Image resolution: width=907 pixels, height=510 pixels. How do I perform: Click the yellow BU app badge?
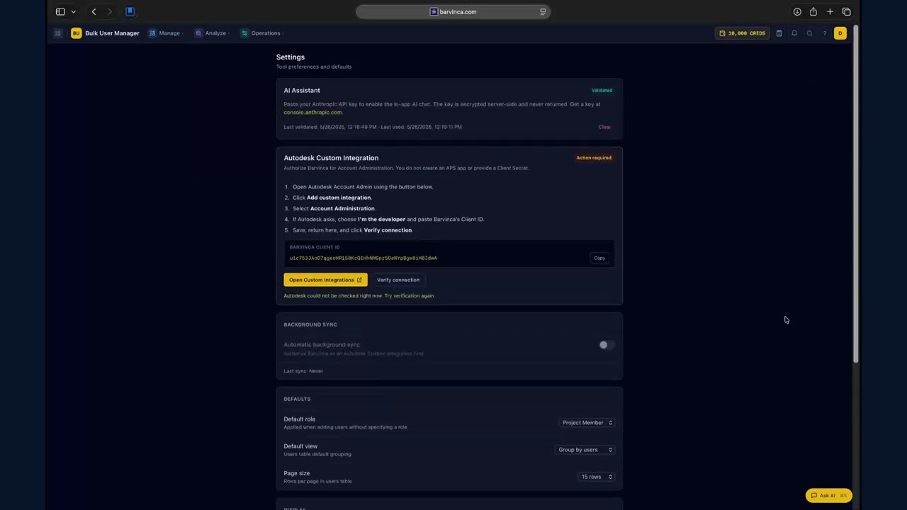point(76,33)
